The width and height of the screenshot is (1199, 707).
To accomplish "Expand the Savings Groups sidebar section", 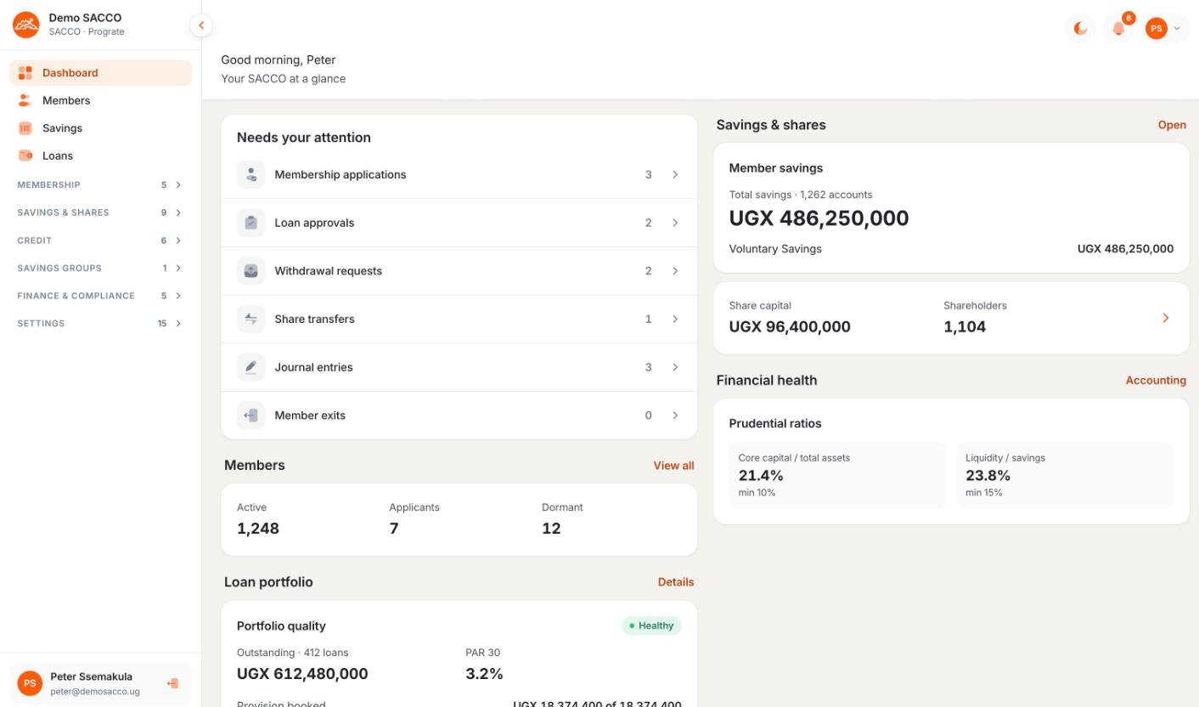I will click(99, 268).
